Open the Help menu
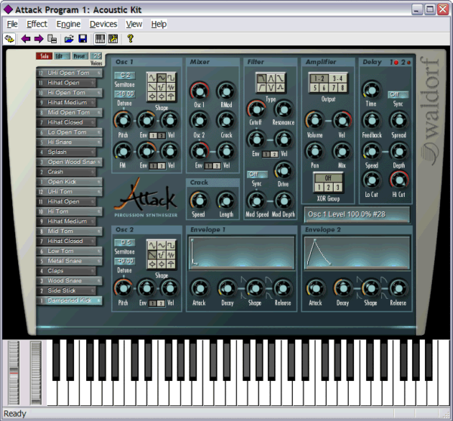The width and height of the screenshot is (453, 421). click(159, 24)
